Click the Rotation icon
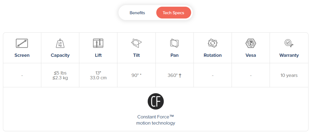This screenshot has height=135, width=312. click(x=213, y=43)
